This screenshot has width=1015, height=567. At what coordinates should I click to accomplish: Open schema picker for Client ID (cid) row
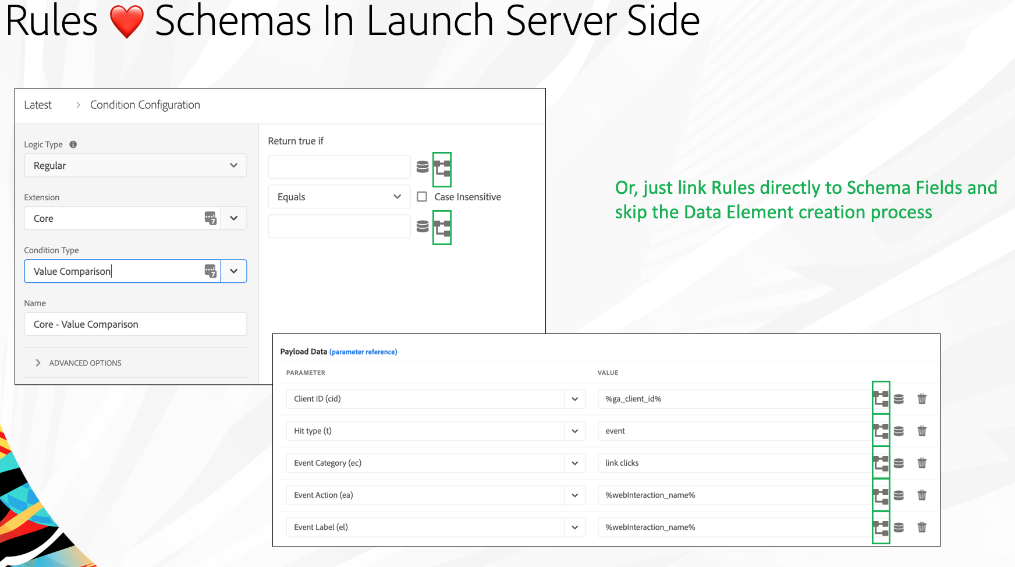[881, 399]
